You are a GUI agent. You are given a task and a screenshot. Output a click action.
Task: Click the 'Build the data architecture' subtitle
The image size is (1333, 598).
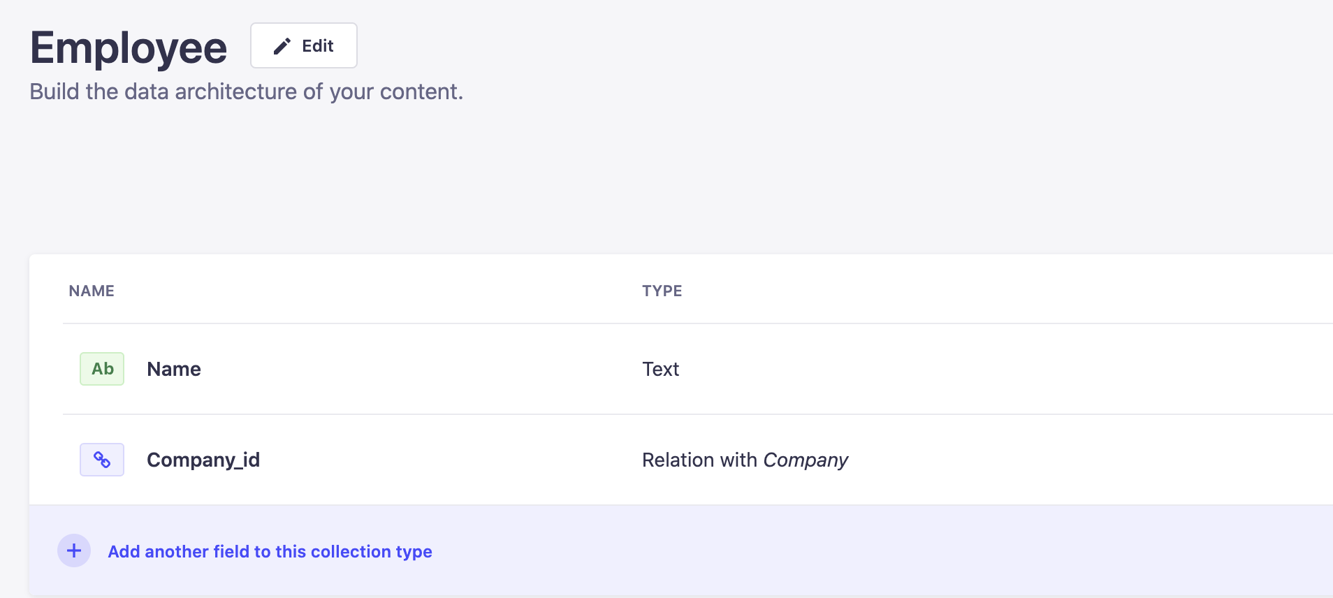click(246, 92)
